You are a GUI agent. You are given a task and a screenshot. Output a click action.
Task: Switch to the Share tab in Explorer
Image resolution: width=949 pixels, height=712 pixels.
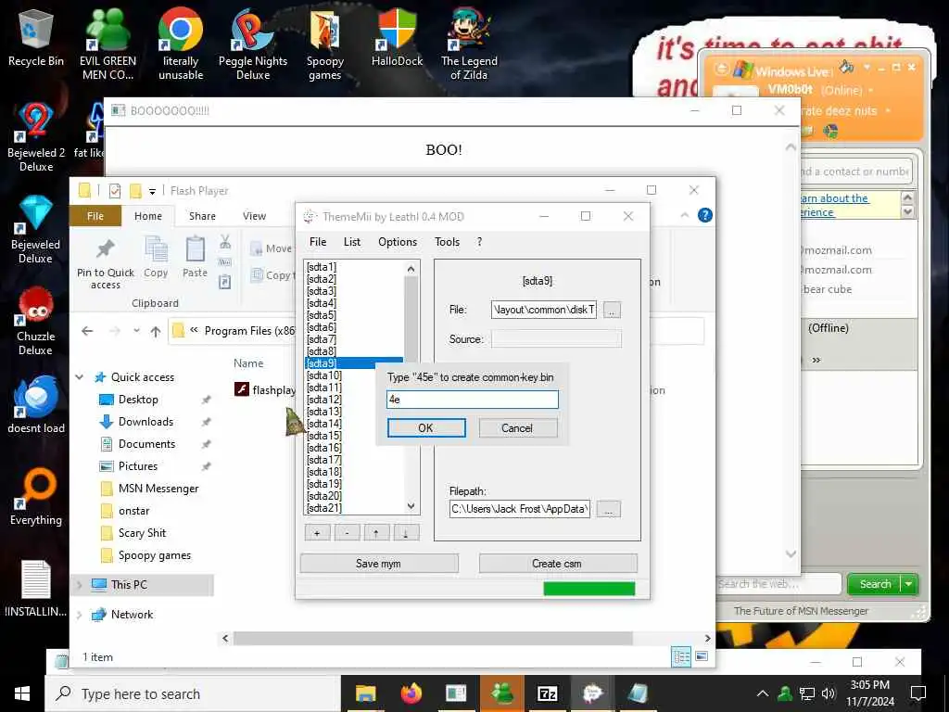point(202,216)
